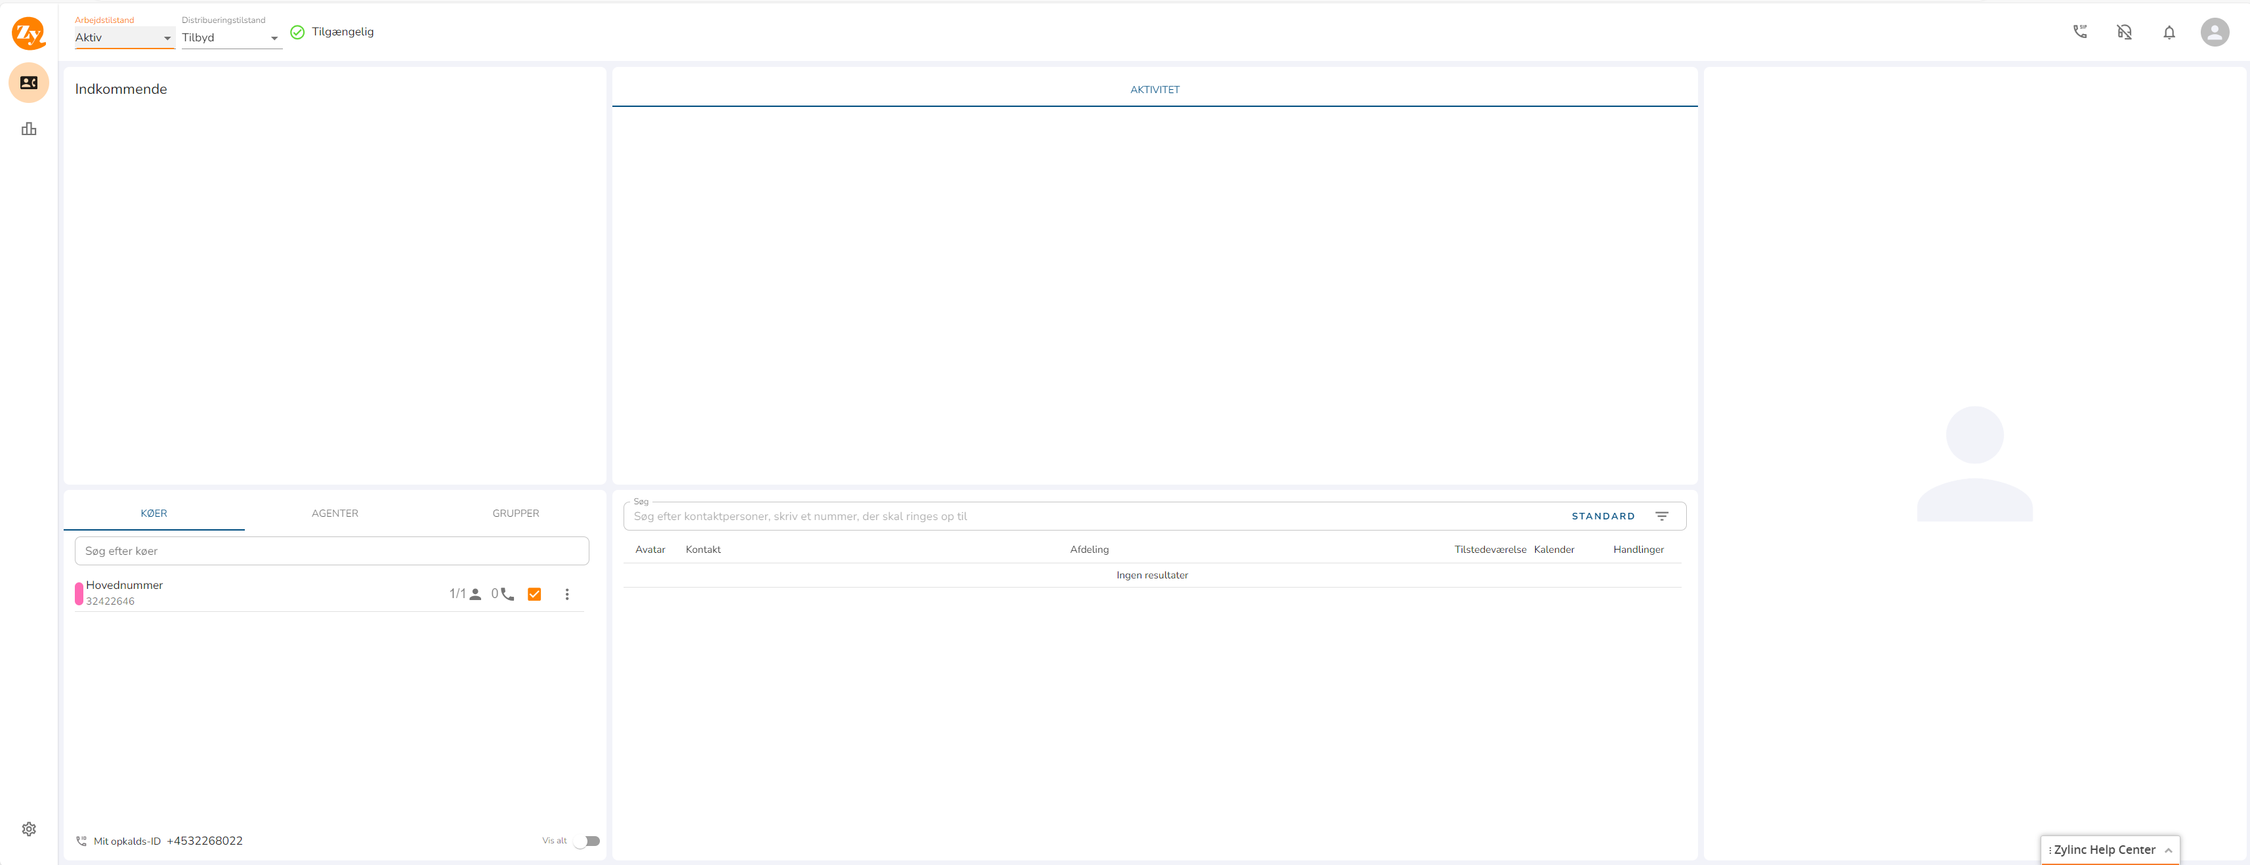Viewport: 2250px width, 865px height.
Task: Click the Tilstedeværelse column header
Action: pos(1490,550)
